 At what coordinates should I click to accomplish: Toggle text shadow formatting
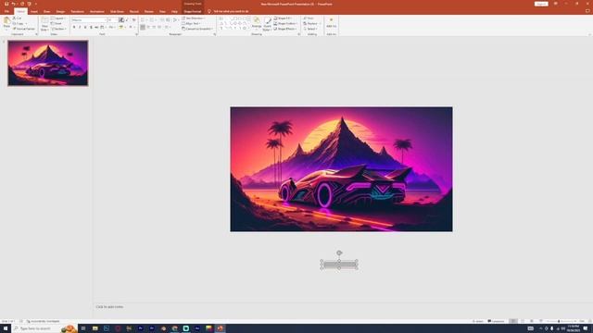pyautogui.click(x=91, y=27)
